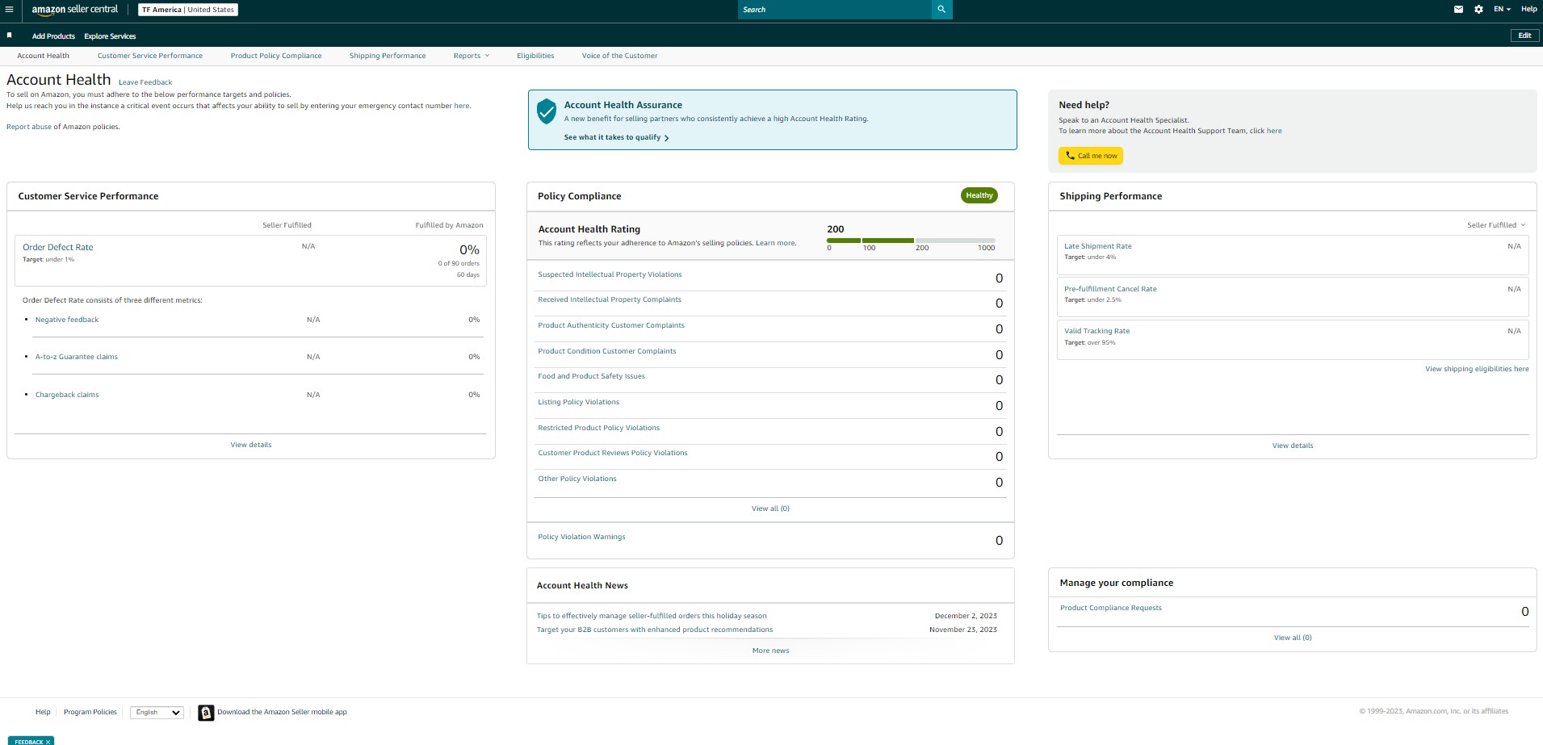Open Product Compliance Requests
Image resolution: width=1543 pixels, height=745 pixels.
[x=1111, y=608]
